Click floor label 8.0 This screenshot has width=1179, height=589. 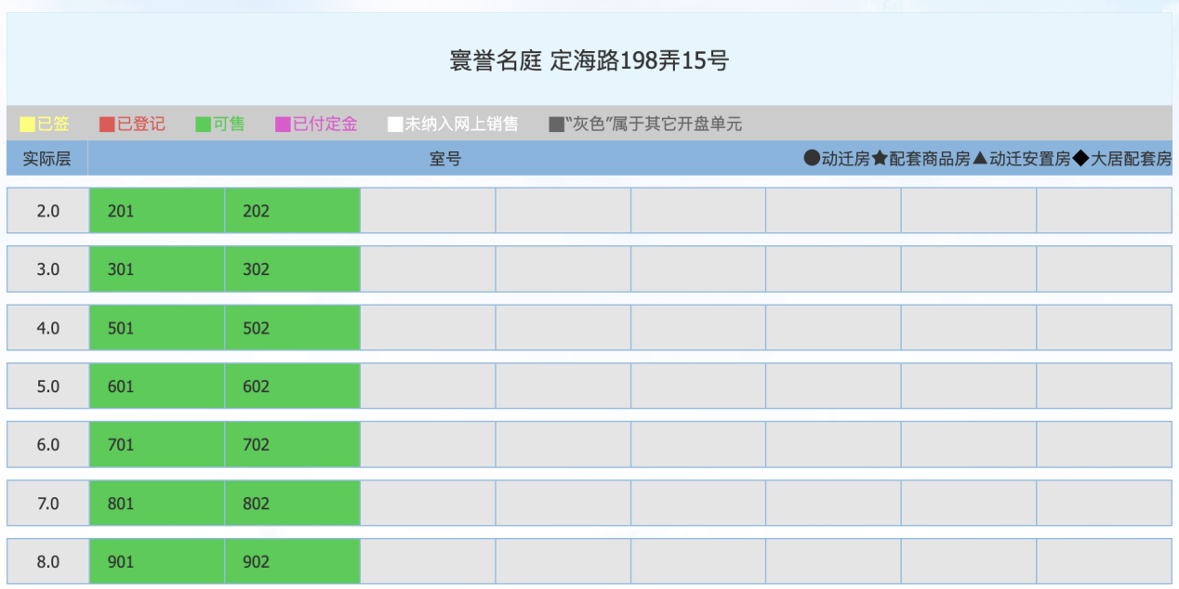(48, 561)
